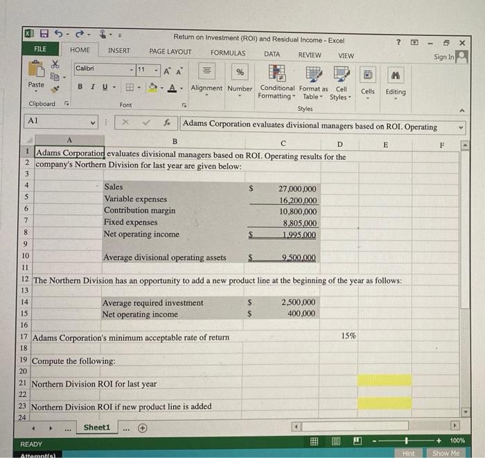Image resolution: width=485 pixels, height=458 pixels.
Task: Click the Excel Help question mark
Action: [x=398, y=42]
